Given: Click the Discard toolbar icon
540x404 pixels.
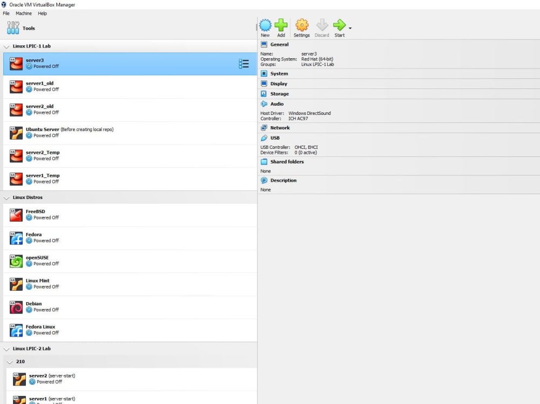Looking at the screenshot, I should (321, 25).
